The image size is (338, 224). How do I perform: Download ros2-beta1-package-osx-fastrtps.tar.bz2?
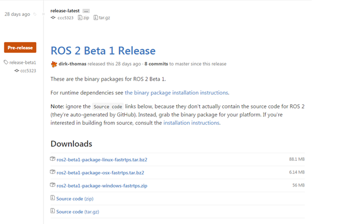100,172
